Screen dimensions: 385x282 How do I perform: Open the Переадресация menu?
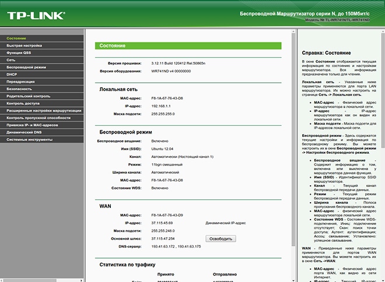pos(21,82)
